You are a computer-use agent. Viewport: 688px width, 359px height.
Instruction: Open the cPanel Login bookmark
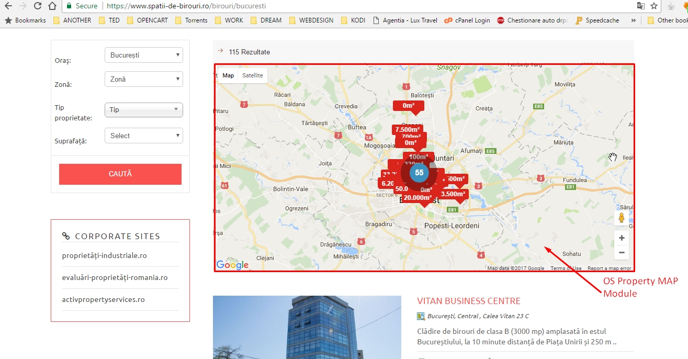click(467, 20)
